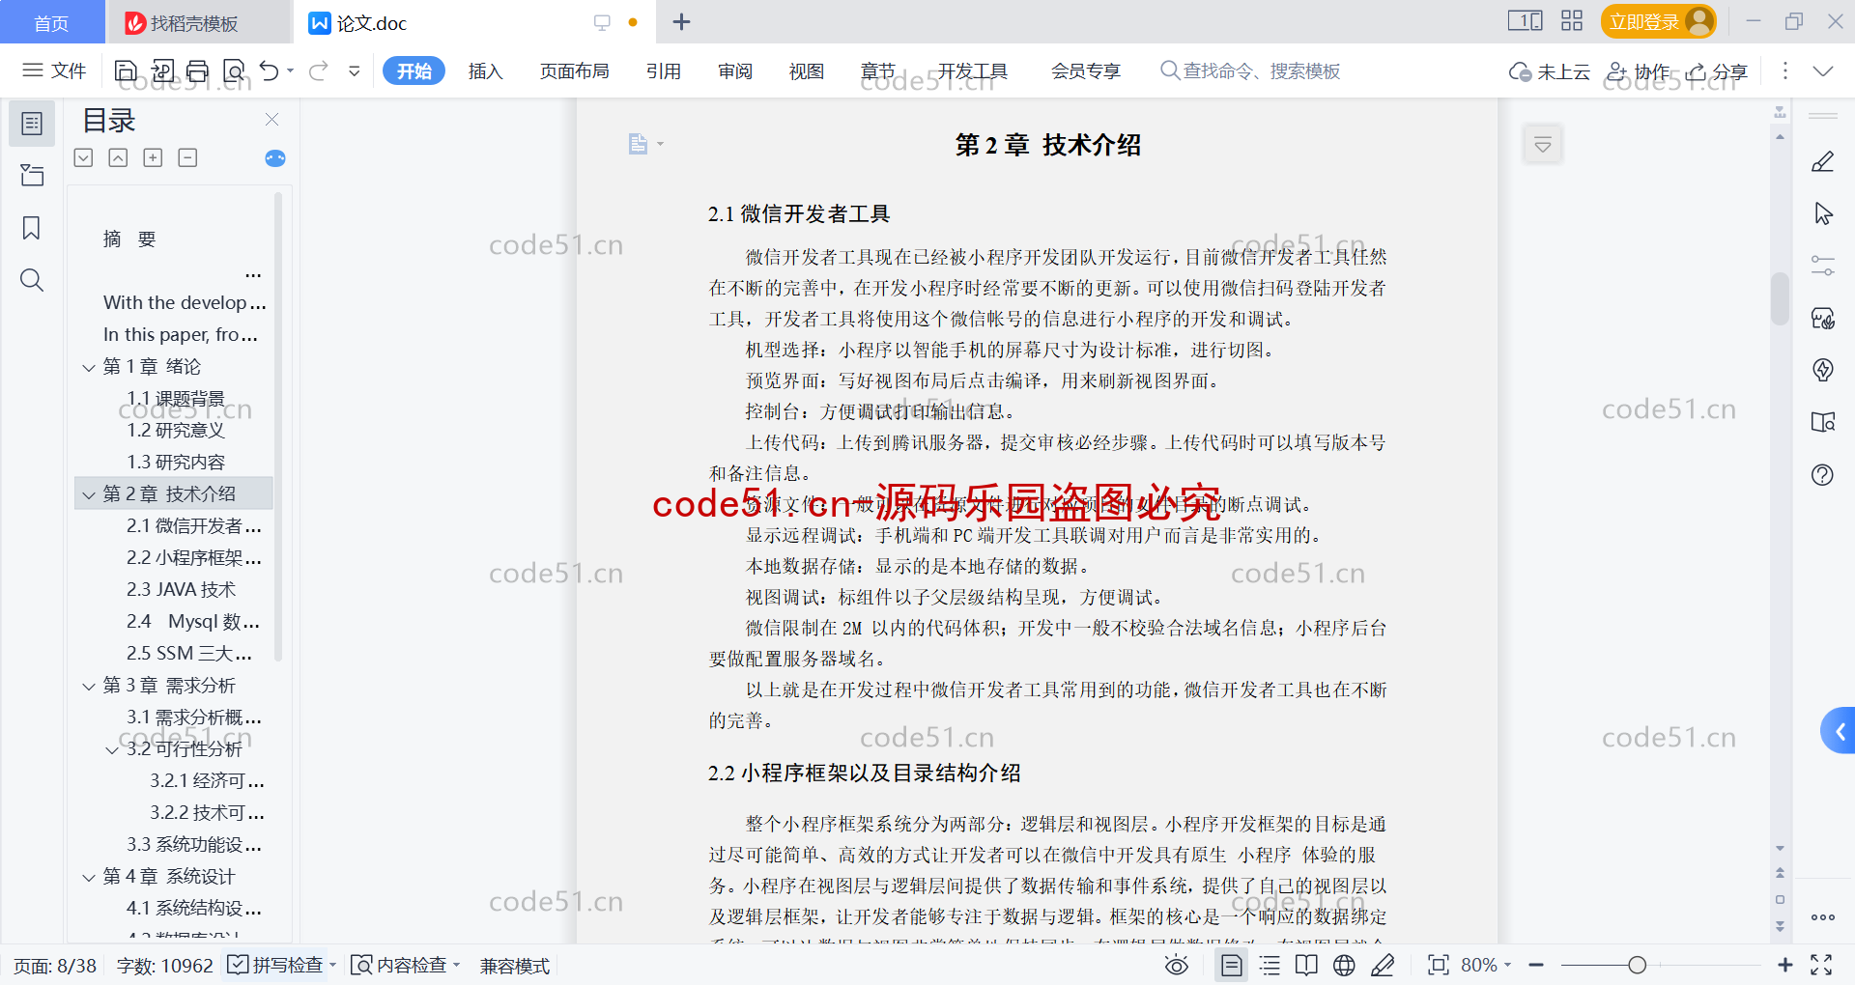1855x985 pixels.
Task: Click the Save icon in quick toolbar
Action: tap(126, 70)
